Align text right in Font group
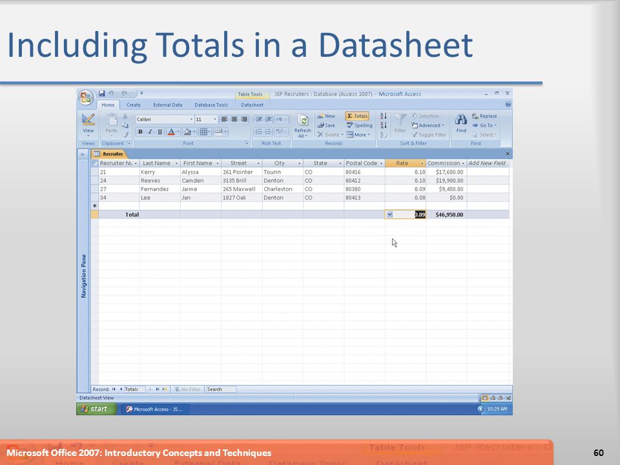Viewport: 620px width, 465px height. pos(244,119)
